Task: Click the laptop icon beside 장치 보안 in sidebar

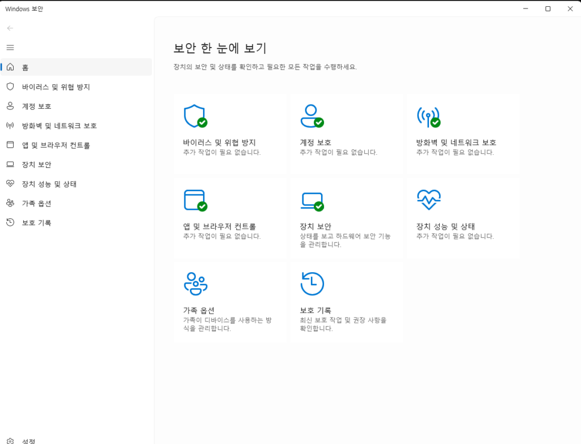Action: click(10, 164)
